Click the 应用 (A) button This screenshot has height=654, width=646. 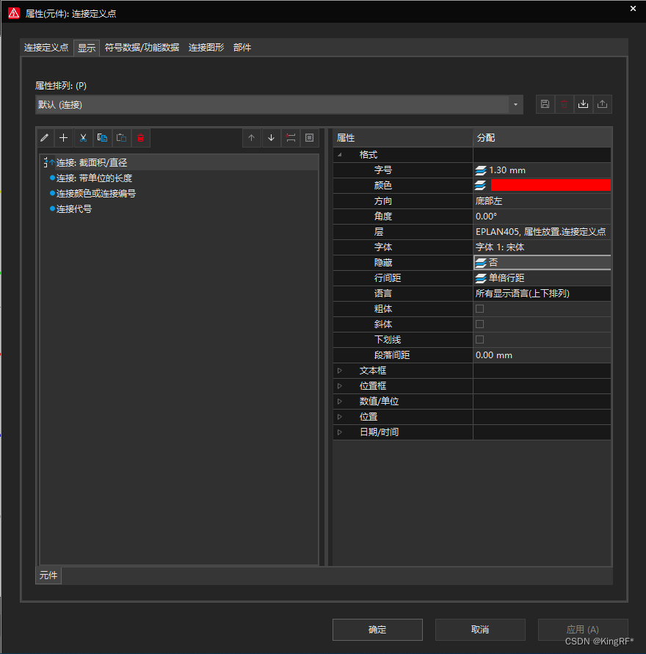[x=583, y=629]
